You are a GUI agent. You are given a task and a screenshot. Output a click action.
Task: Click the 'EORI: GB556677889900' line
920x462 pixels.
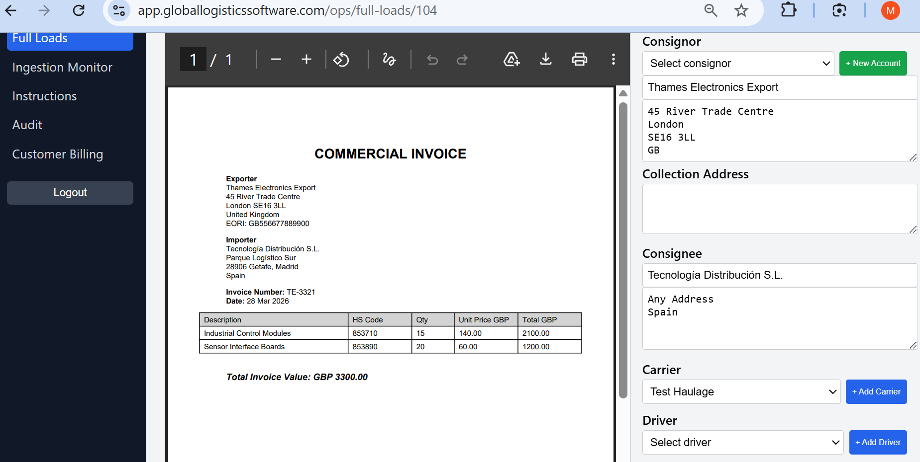268,224
